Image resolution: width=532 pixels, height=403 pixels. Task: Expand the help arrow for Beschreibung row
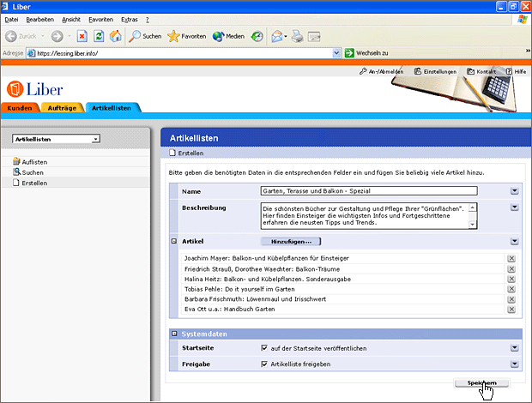pyautogui.click(x=514, y=208)
